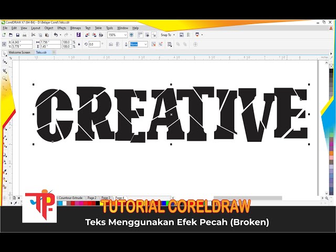Select the no-fill X swatch in palette

(331, 67)
